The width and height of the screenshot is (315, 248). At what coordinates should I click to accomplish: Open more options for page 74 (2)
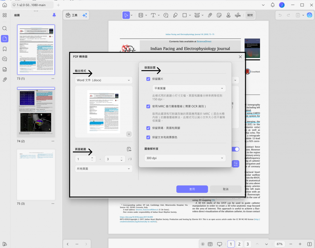(53, 141)
